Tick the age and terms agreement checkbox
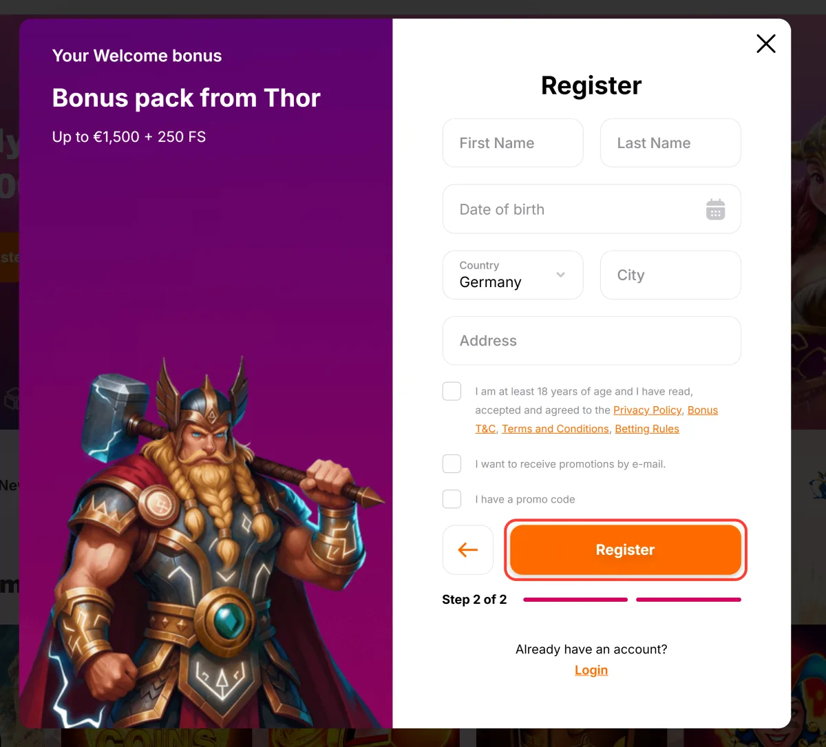The image size is (826, 747). click(452, 391)
